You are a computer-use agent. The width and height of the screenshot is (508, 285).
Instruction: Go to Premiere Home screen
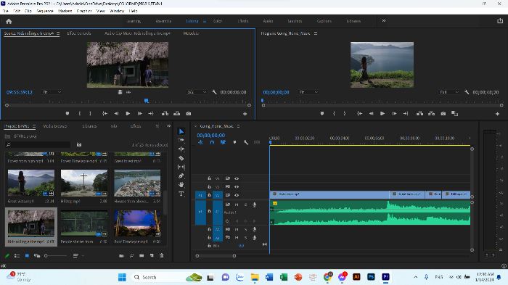coord(9,21)
